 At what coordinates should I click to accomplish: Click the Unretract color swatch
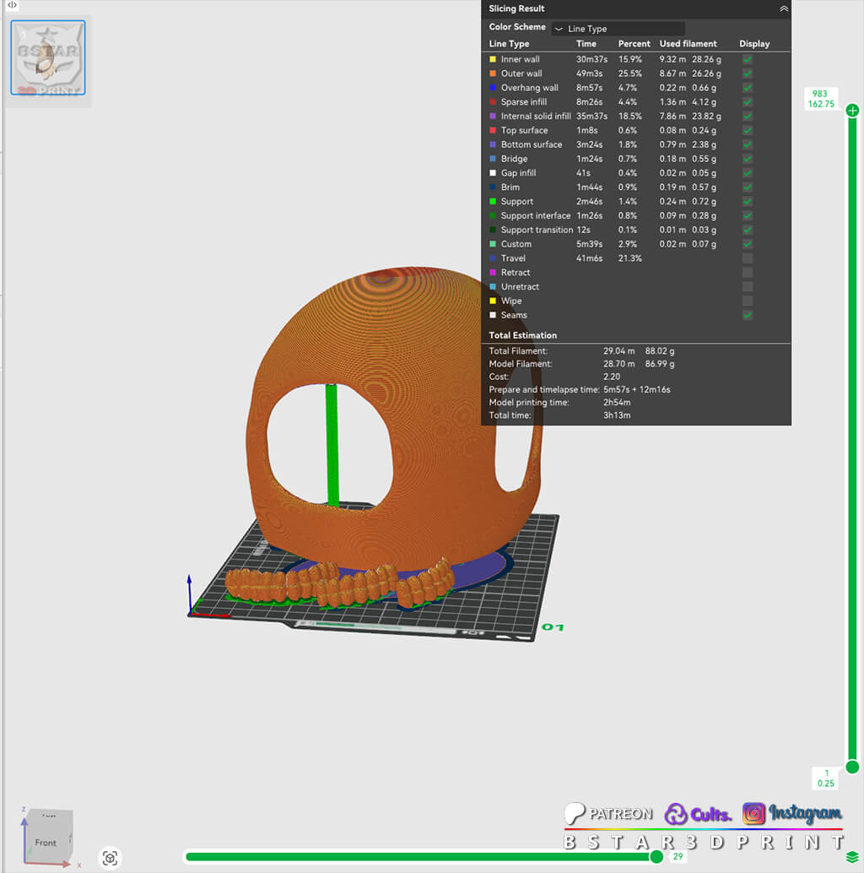pos(493,287)
